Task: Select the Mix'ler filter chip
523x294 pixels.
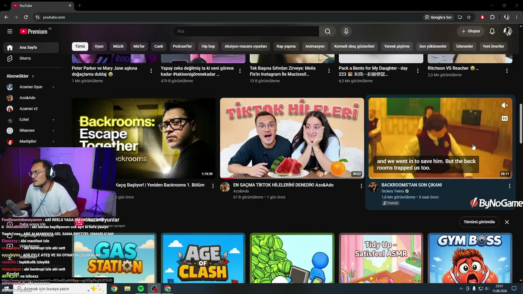Action: point(139,46)
